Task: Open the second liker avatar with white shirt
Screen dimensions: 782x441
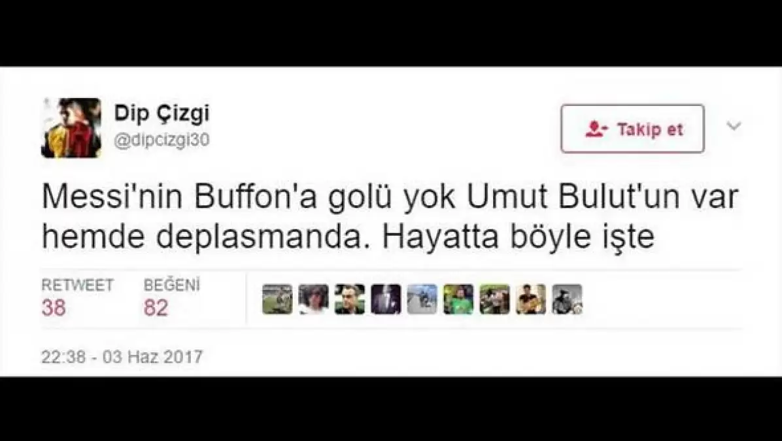Action: pyautogui.click(x=314, y=299)
